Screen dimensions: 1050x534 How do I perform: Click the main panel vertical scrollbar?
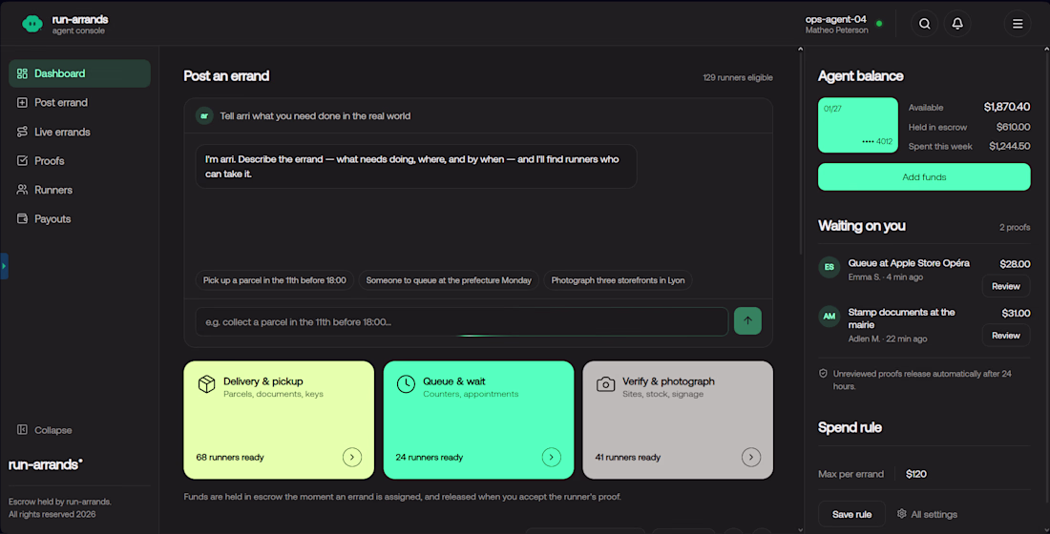[x=800, y=154]
